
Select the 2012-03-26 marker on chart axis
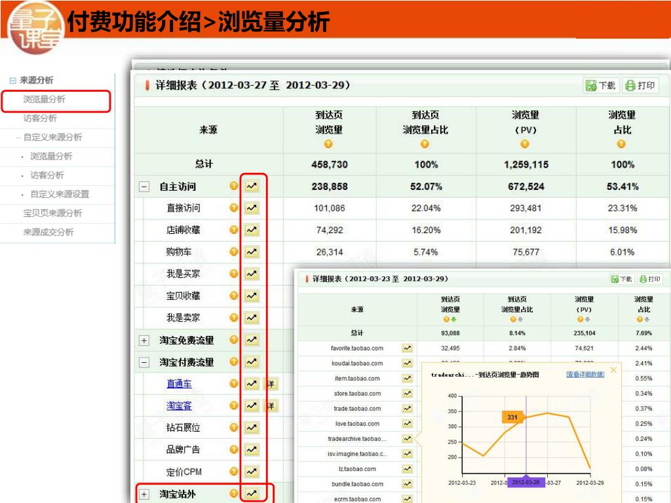526,483
